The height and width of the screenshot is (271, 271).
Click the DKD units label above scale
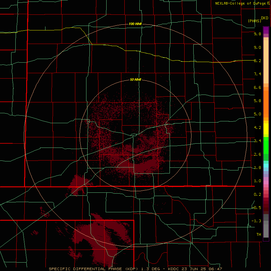point(265,18)
